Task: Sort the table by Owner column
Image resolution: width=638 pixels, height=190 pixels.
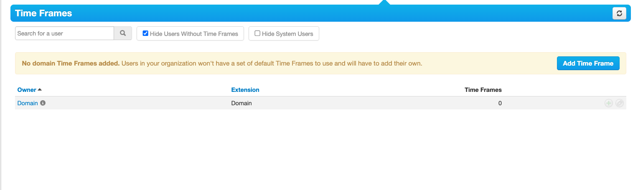Action: [27, 90]
